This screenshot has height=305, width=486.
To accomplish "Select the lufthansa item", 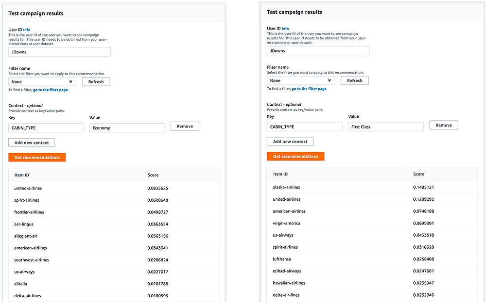I will click(282, 259).
